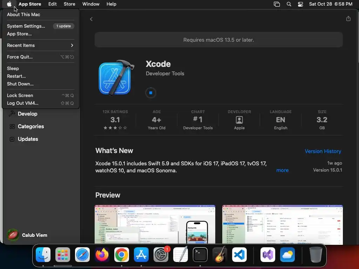Choose Restart… from the Apple menu
This screenshot has width=359, height=269.
point(41,76)
